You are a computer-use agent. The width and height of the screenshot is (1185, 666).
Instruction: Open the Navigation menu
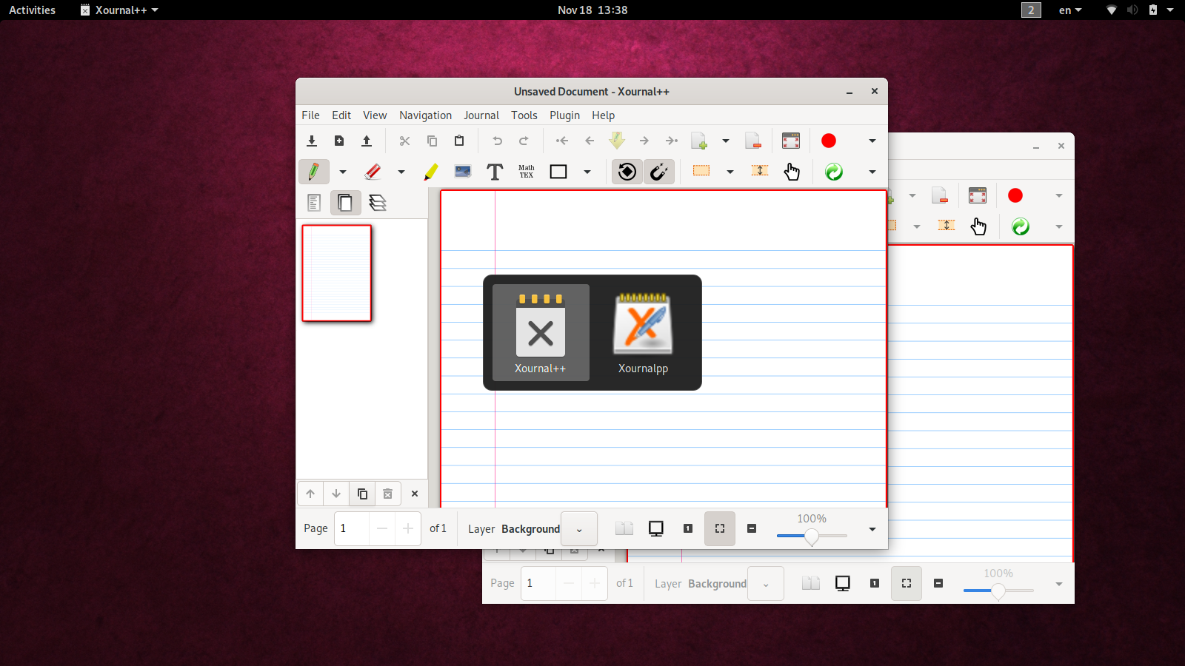425,115
